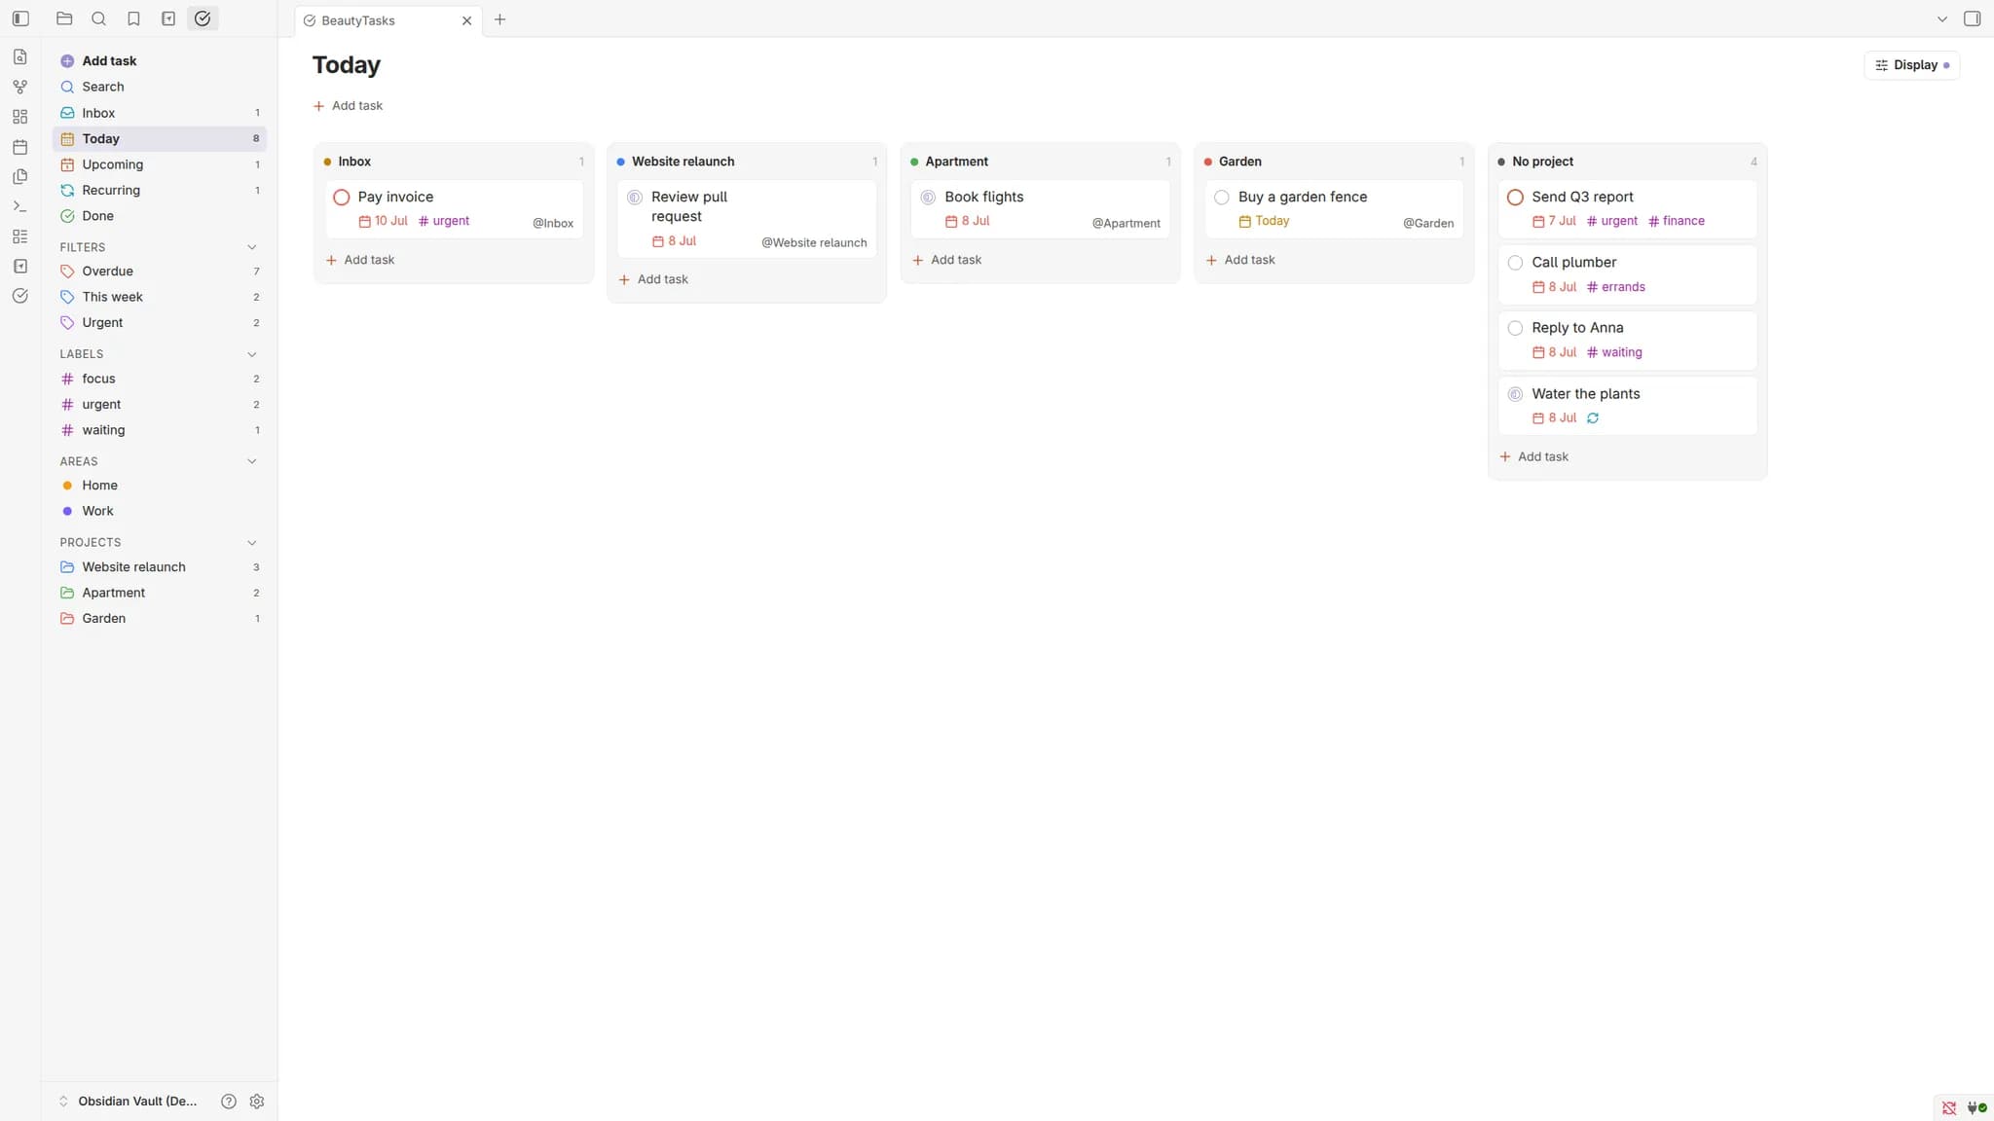Complete the Book flights task
The height and width of the screenshot is (1121, 1994).
(929, 198)
